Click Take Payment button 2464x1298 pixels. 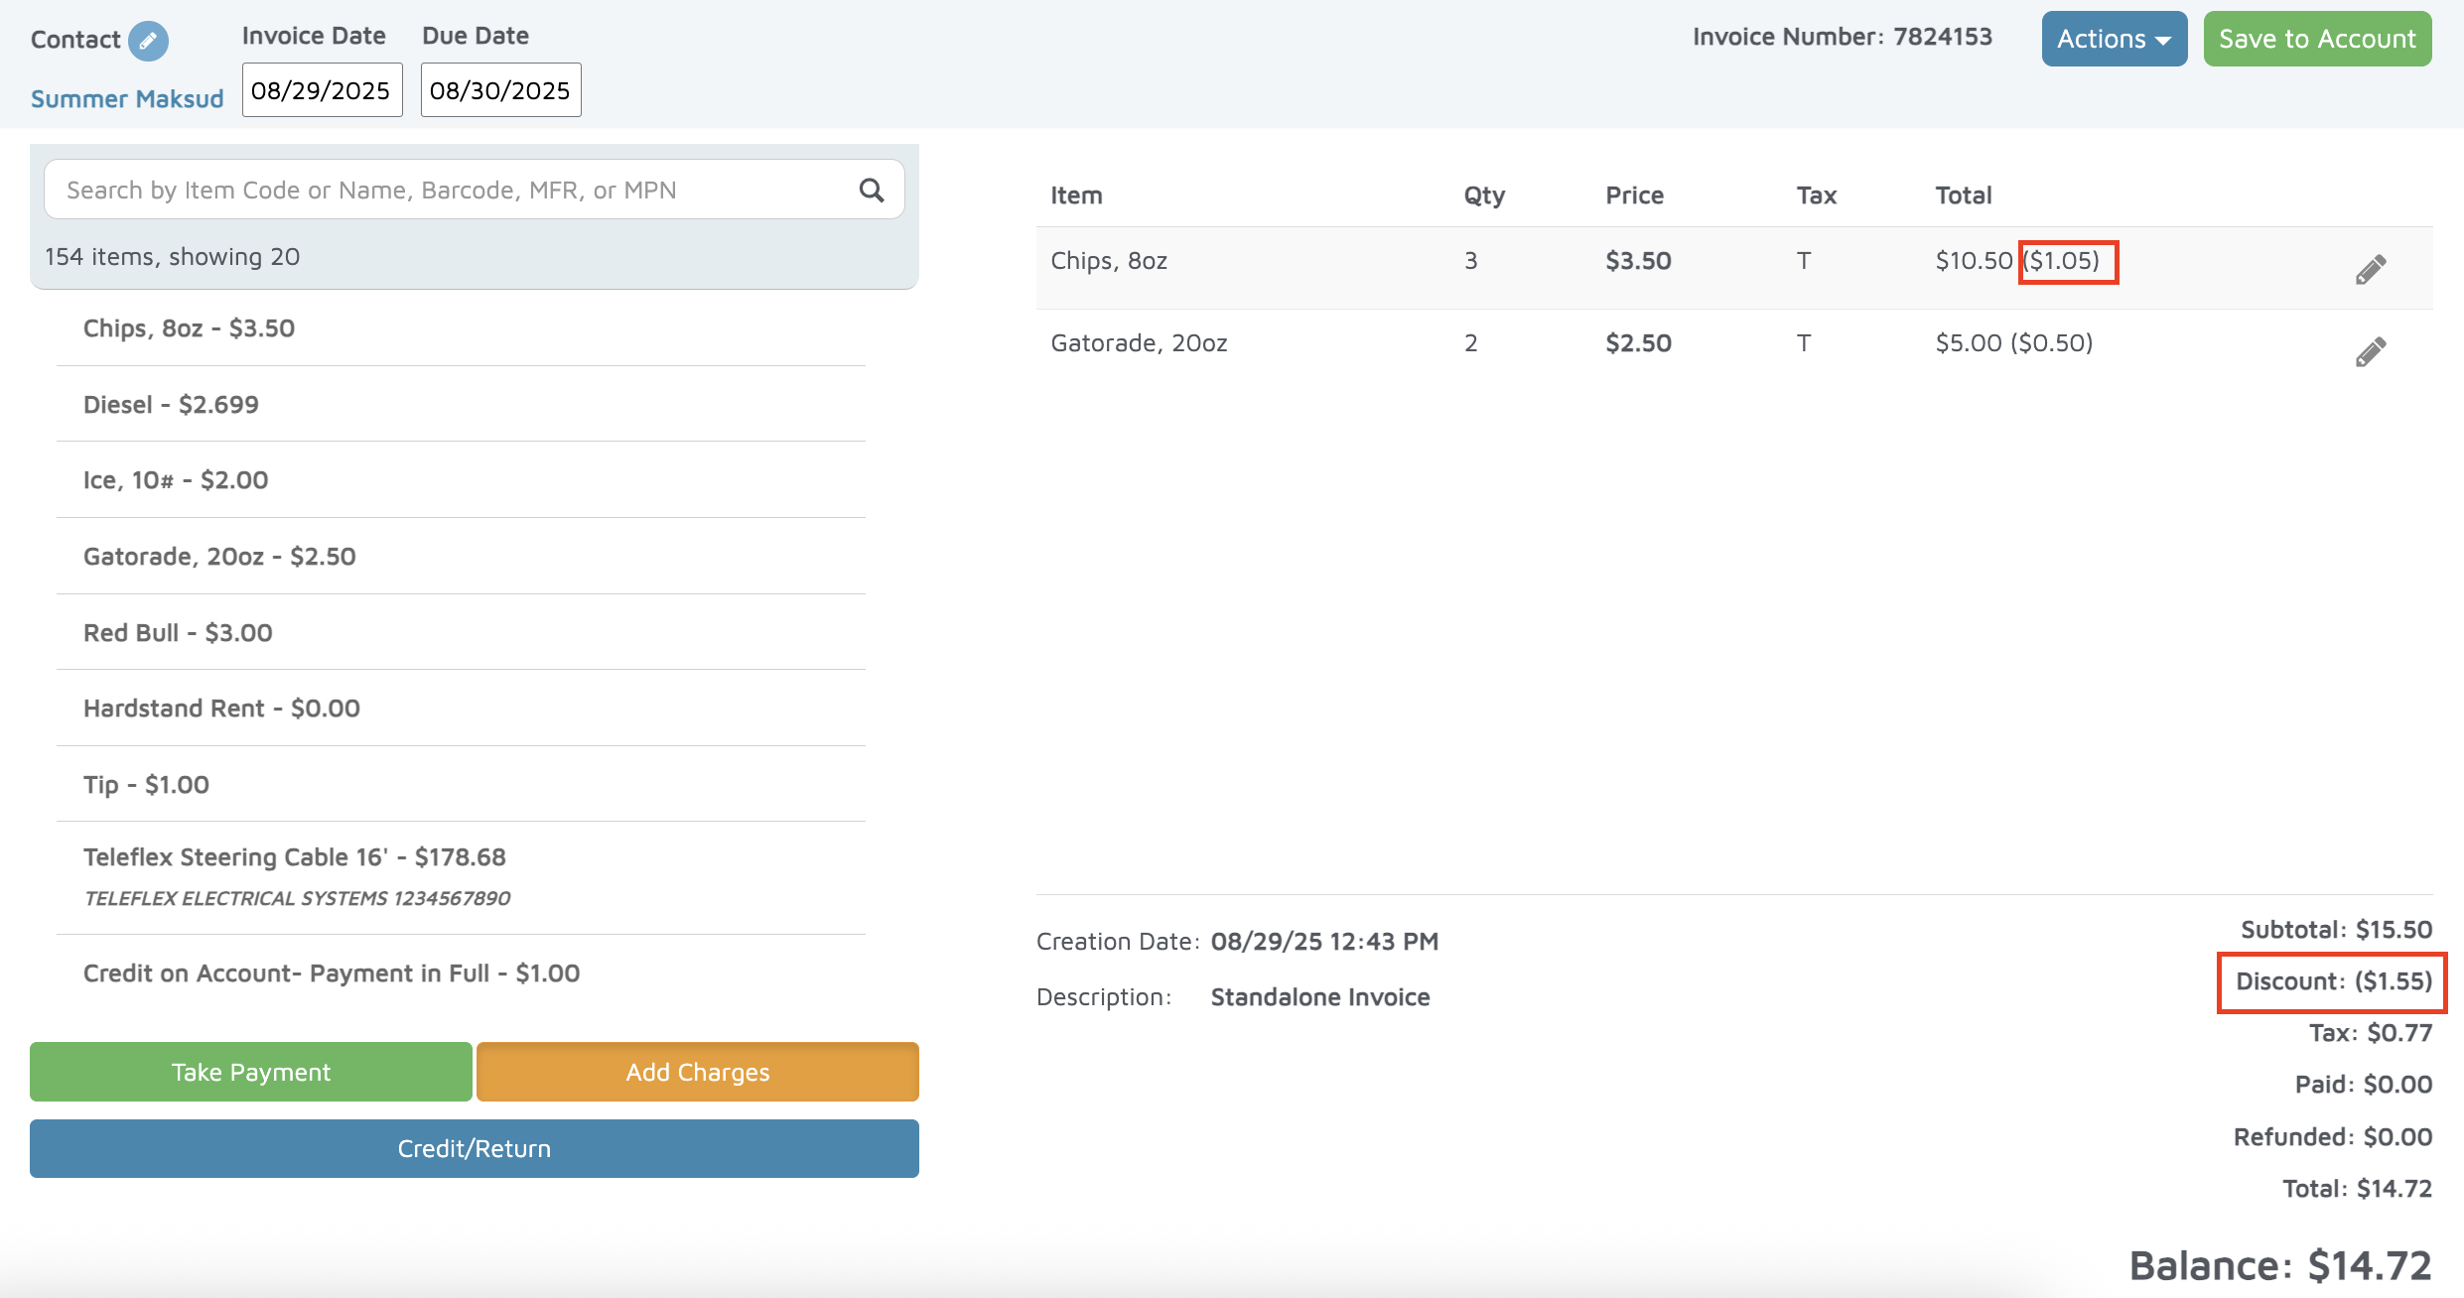click(x=250, y=1072)
